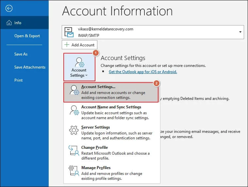Select Print in the sidebar
Image resolution: width=248 pixels, height=187 pixels.
(x=18, y=80)
